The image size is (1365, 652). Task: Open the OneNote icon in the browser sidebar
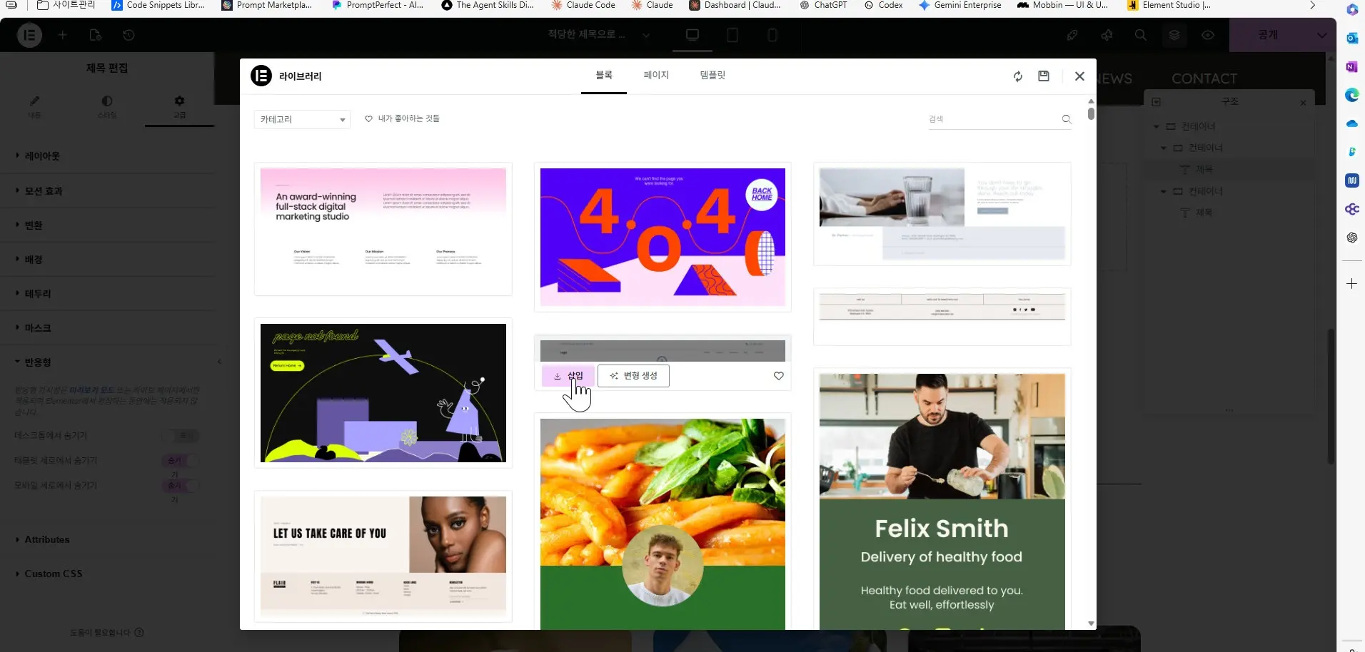click(1352, 67)
